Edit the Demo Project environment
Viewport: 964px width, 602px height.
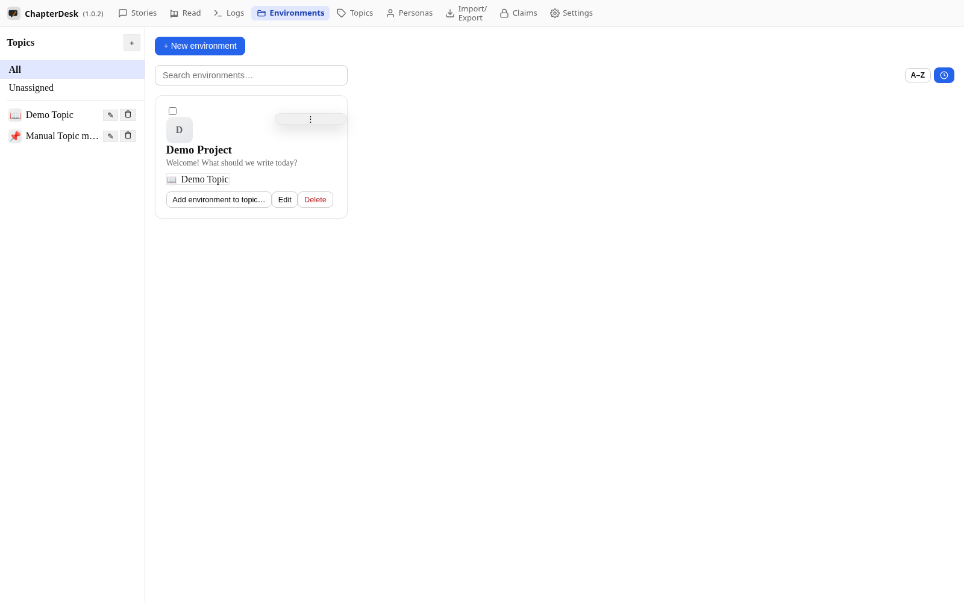[x=285, y=200]
